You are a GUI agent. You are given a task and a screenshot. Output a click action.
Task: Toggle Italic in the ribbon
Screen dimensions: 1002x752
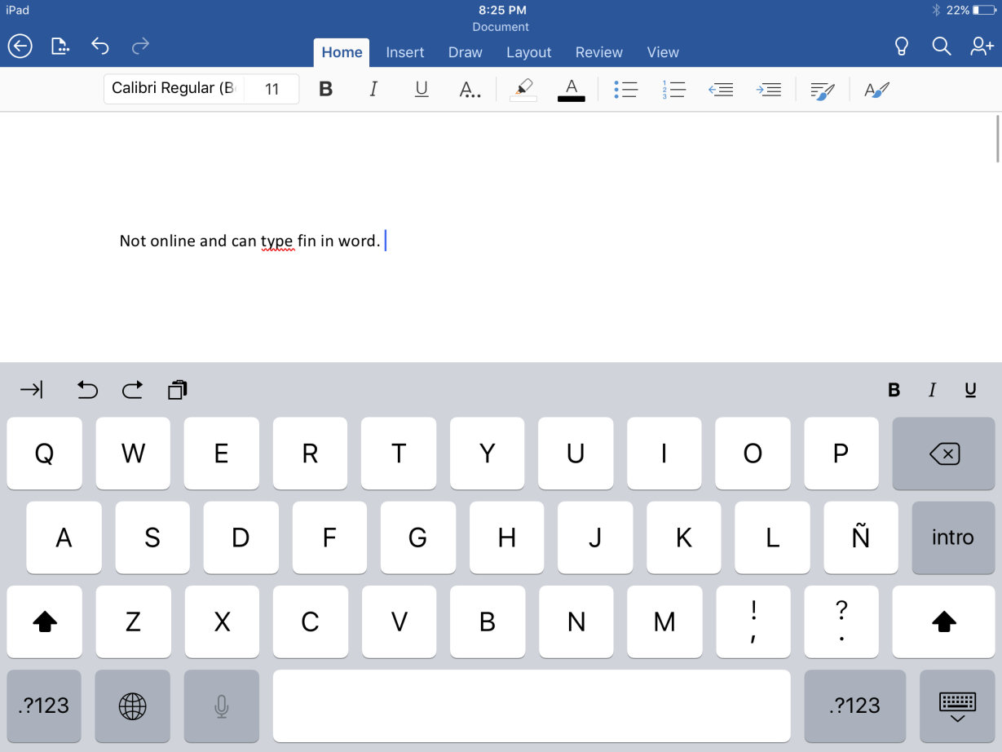[373, 89]
